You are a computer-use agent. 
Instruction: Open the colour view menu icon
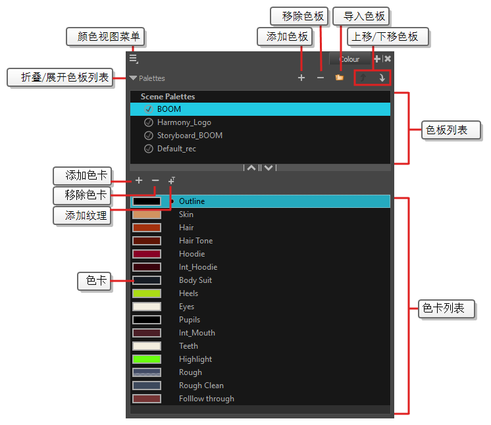coord(133,59)
